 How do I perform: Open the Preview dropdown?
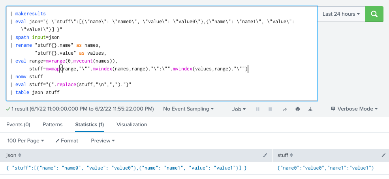[x=103, y=140]
